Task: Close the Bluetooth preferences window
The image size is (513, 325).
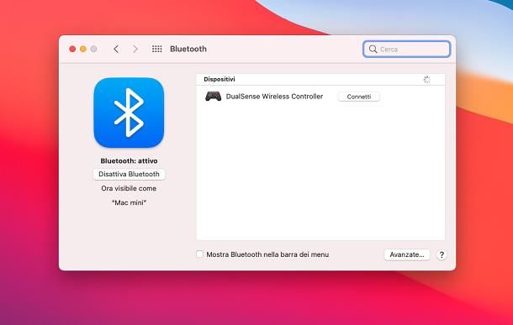Action: coord(72,49)
